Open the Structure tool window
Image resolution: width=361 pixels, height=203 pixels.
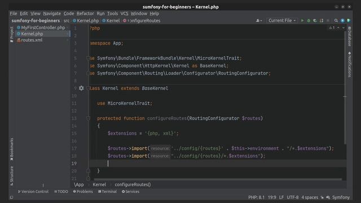click(x=12, y=176)
